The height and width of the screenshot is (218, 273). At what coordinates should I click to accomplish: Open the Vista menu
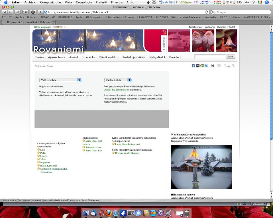68,2
